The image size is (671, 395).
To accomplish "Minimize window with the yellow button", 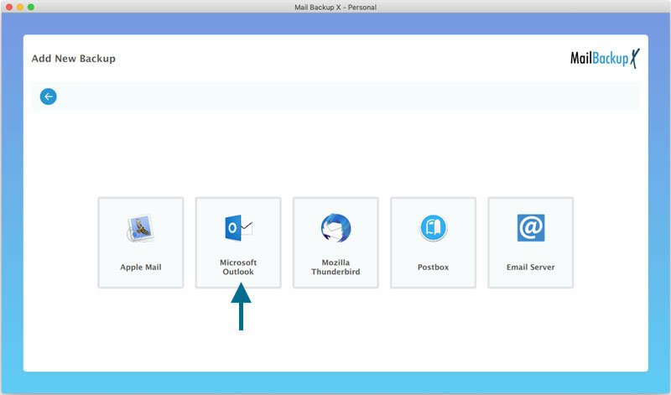I will (x=19, y=7).
